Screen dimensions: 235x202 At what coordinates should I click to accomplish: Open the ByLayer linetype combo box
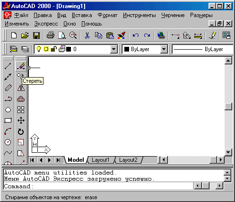[x=202, y=49]
